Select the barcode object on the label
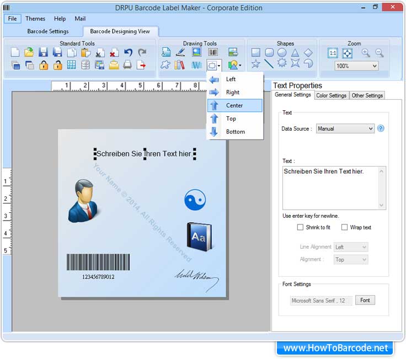 98,266
